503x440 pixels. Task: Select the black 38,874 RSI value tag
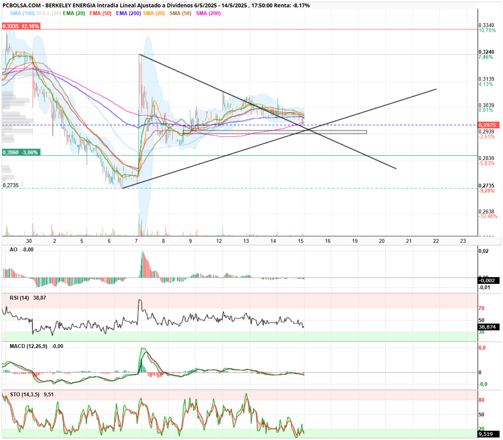[x=489, y=327]
